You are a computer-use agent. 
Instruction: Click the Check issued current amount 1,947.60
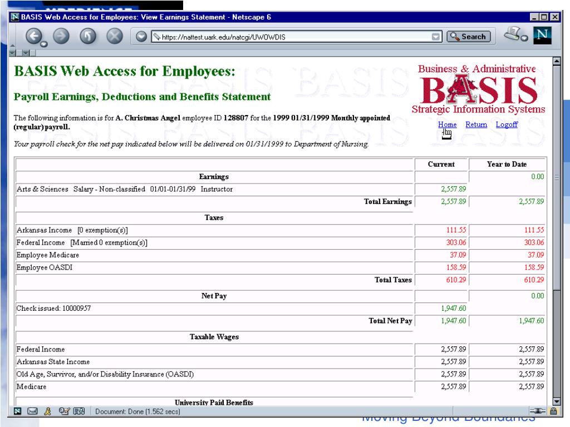453,308
